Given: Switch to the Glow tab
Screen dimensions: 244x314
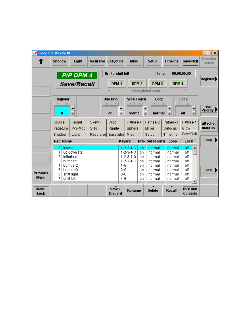Looking at the screenshot, I should [190, 128].
